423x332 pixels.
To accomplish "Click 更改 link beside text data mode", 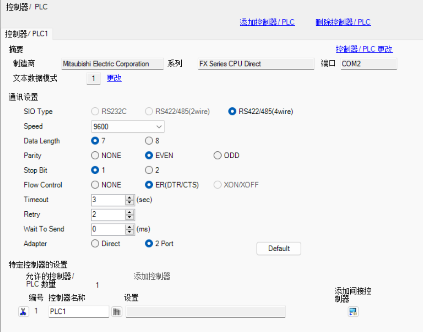I will click(114, 78).
